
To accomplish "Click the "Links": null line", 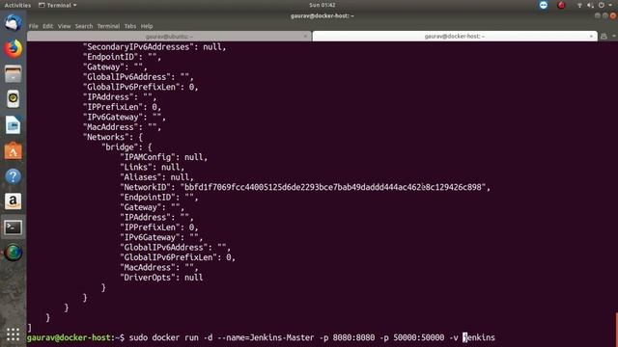I will [x=153, y=167].
